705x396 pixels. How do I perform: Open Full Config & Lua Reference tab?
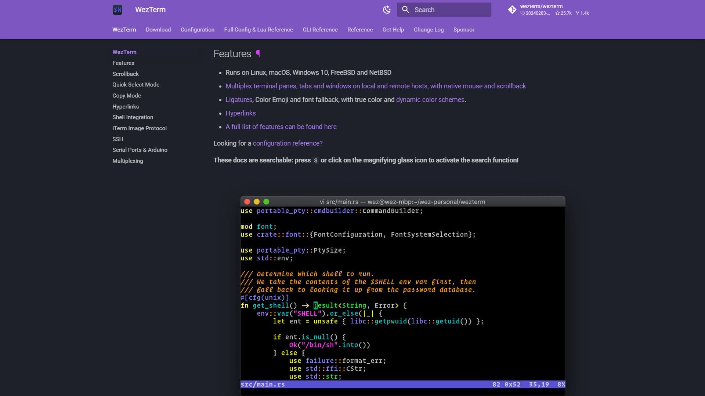[x=258, y=30]
